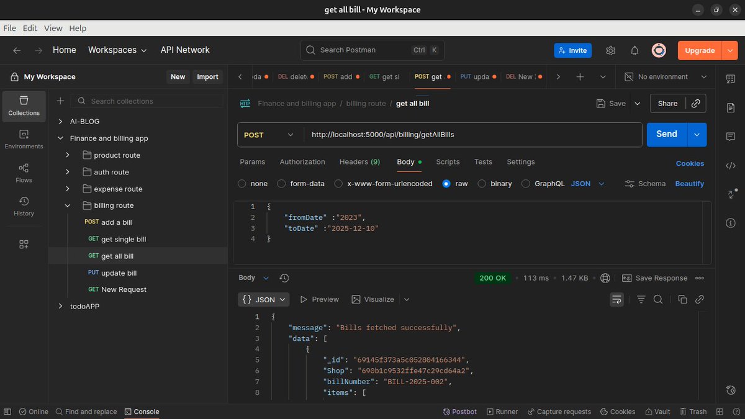Open the Edit menu

tap(30, 29)
